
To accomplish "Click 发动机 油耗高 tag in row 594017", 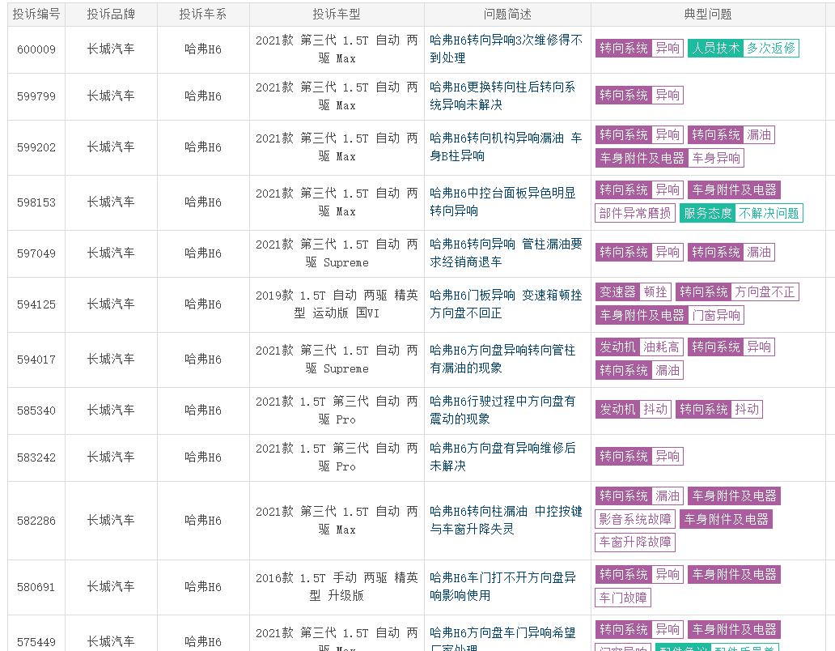I will tap(639, 347).
